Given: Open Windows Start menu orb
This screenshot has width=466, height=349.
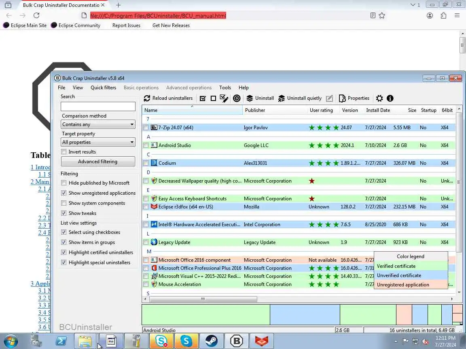Looking at the screenshot, I should pyautogui.click(x=11, y=341).
